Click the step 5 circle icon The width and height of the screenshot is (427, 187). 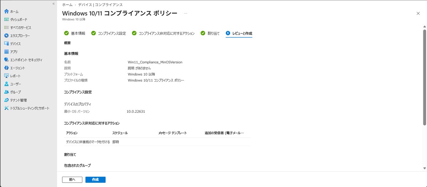pos(228,33)
